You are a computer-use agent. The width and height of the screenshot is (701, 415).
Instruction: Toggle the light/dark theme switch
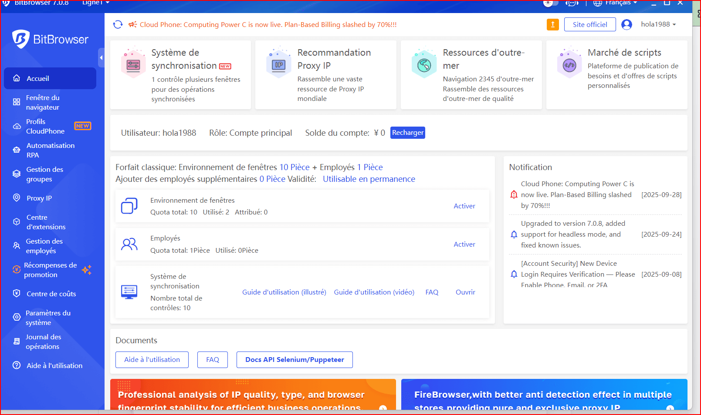coord(550,3)
